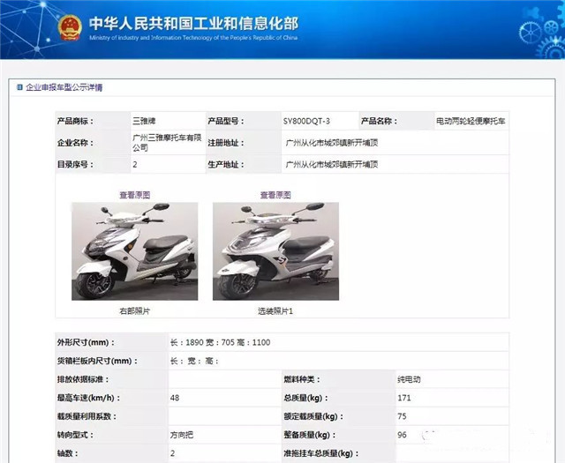Click the 产品型号 label
This screenshot has height=463, width=565.
click(226, 121)
